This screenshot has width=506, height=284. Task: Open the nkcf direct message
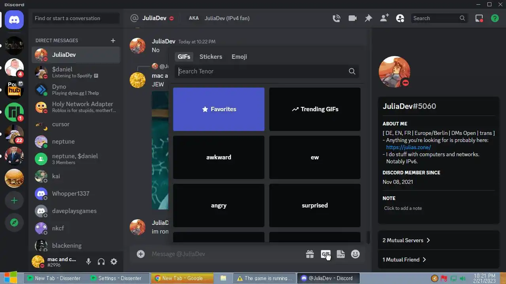pos(76,228)
